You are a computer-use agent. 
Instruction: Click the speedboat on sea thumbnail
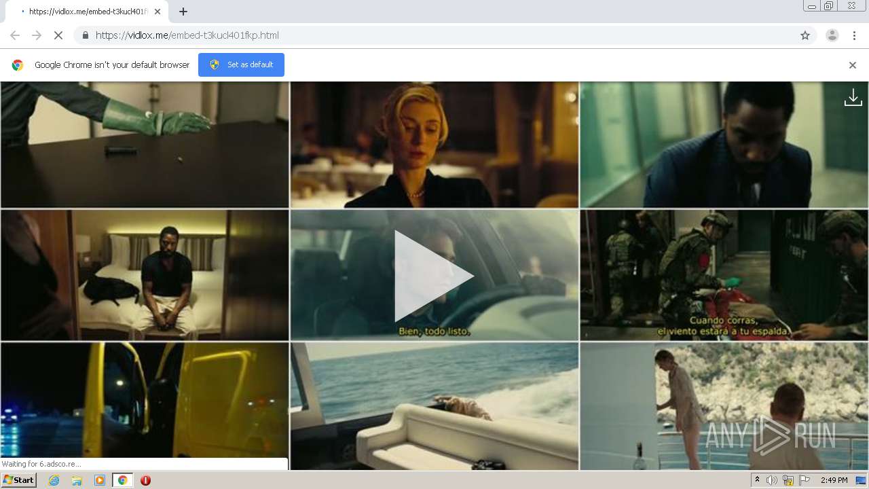pos(434,406)
